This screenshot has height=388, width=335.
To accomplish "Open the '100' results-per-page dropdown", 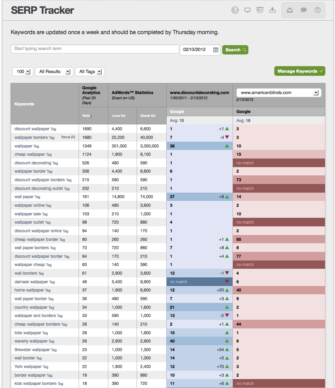I will pyautogui.click(x=22, y=71).
